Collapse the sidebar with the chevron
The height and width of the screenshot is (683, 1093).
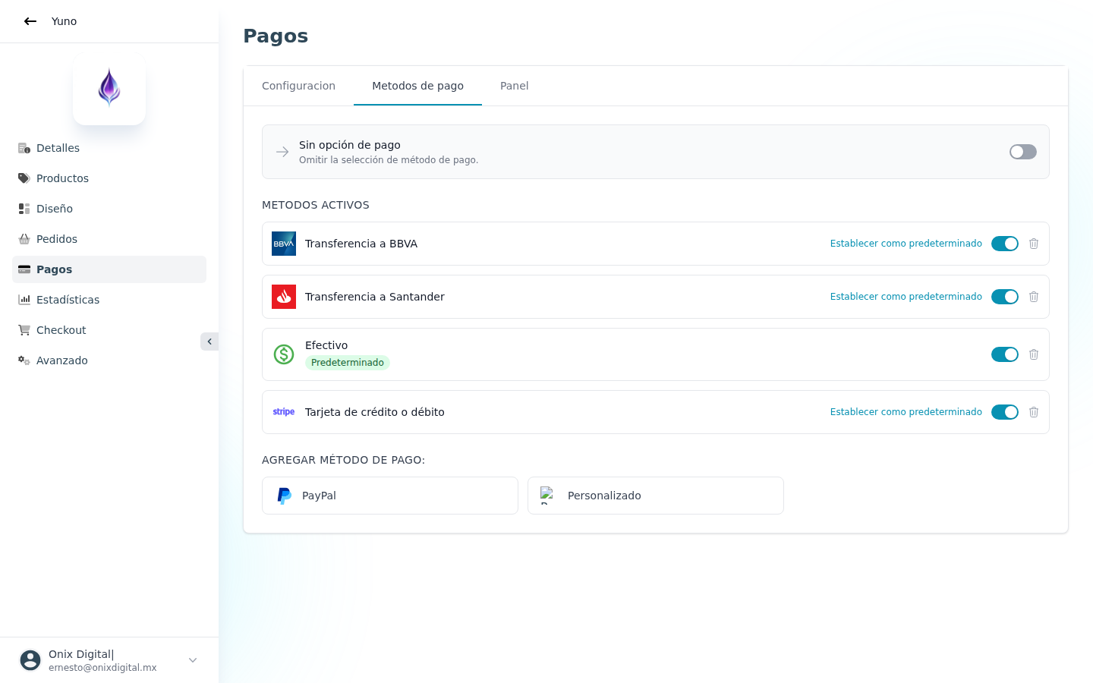pos(209,341)
